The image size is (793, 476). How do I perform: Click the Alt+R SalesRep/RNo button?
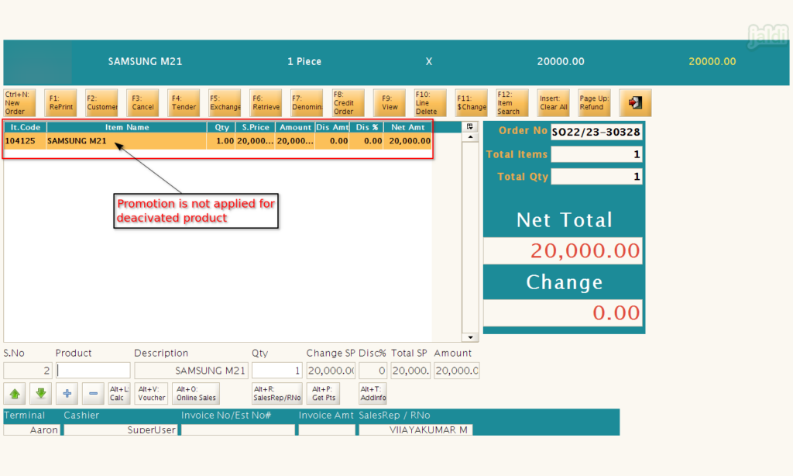(276, 394)
